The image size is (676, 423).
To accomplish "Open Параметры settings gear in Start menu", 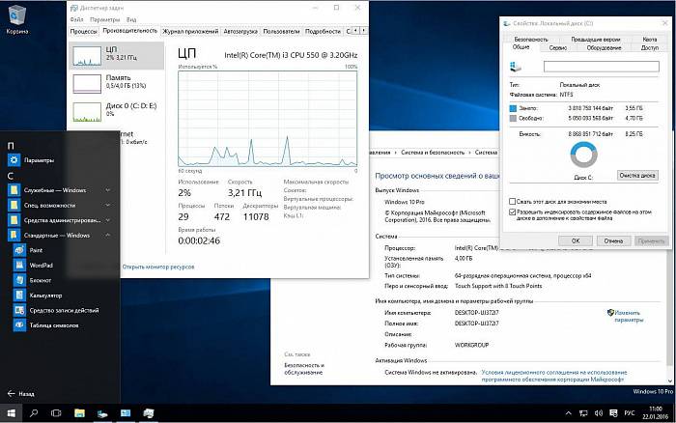I will [x=39, y=160].
